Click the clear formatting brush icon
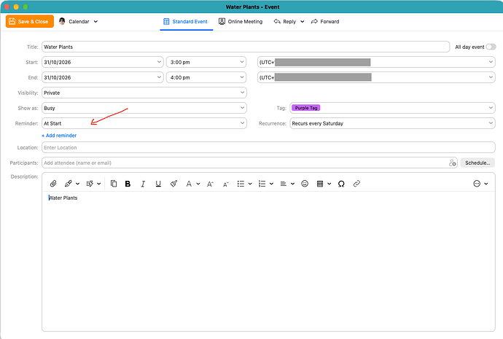Image resolution: width=503 pixels, height=339 pixels. point(173,184)
